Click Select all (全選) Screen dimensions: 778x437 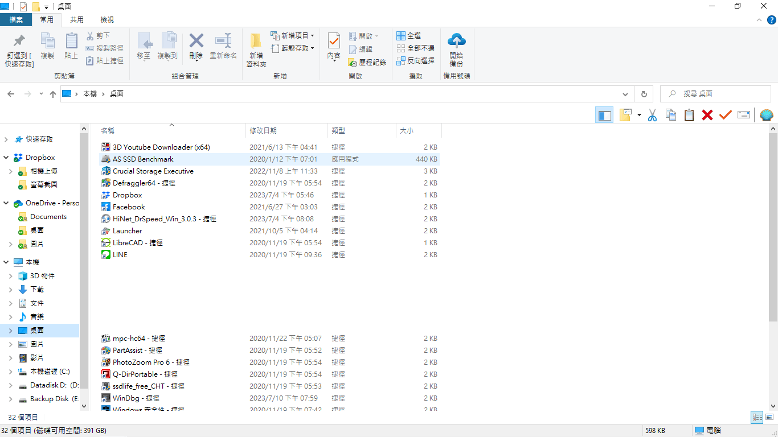(x=408, y=35)
